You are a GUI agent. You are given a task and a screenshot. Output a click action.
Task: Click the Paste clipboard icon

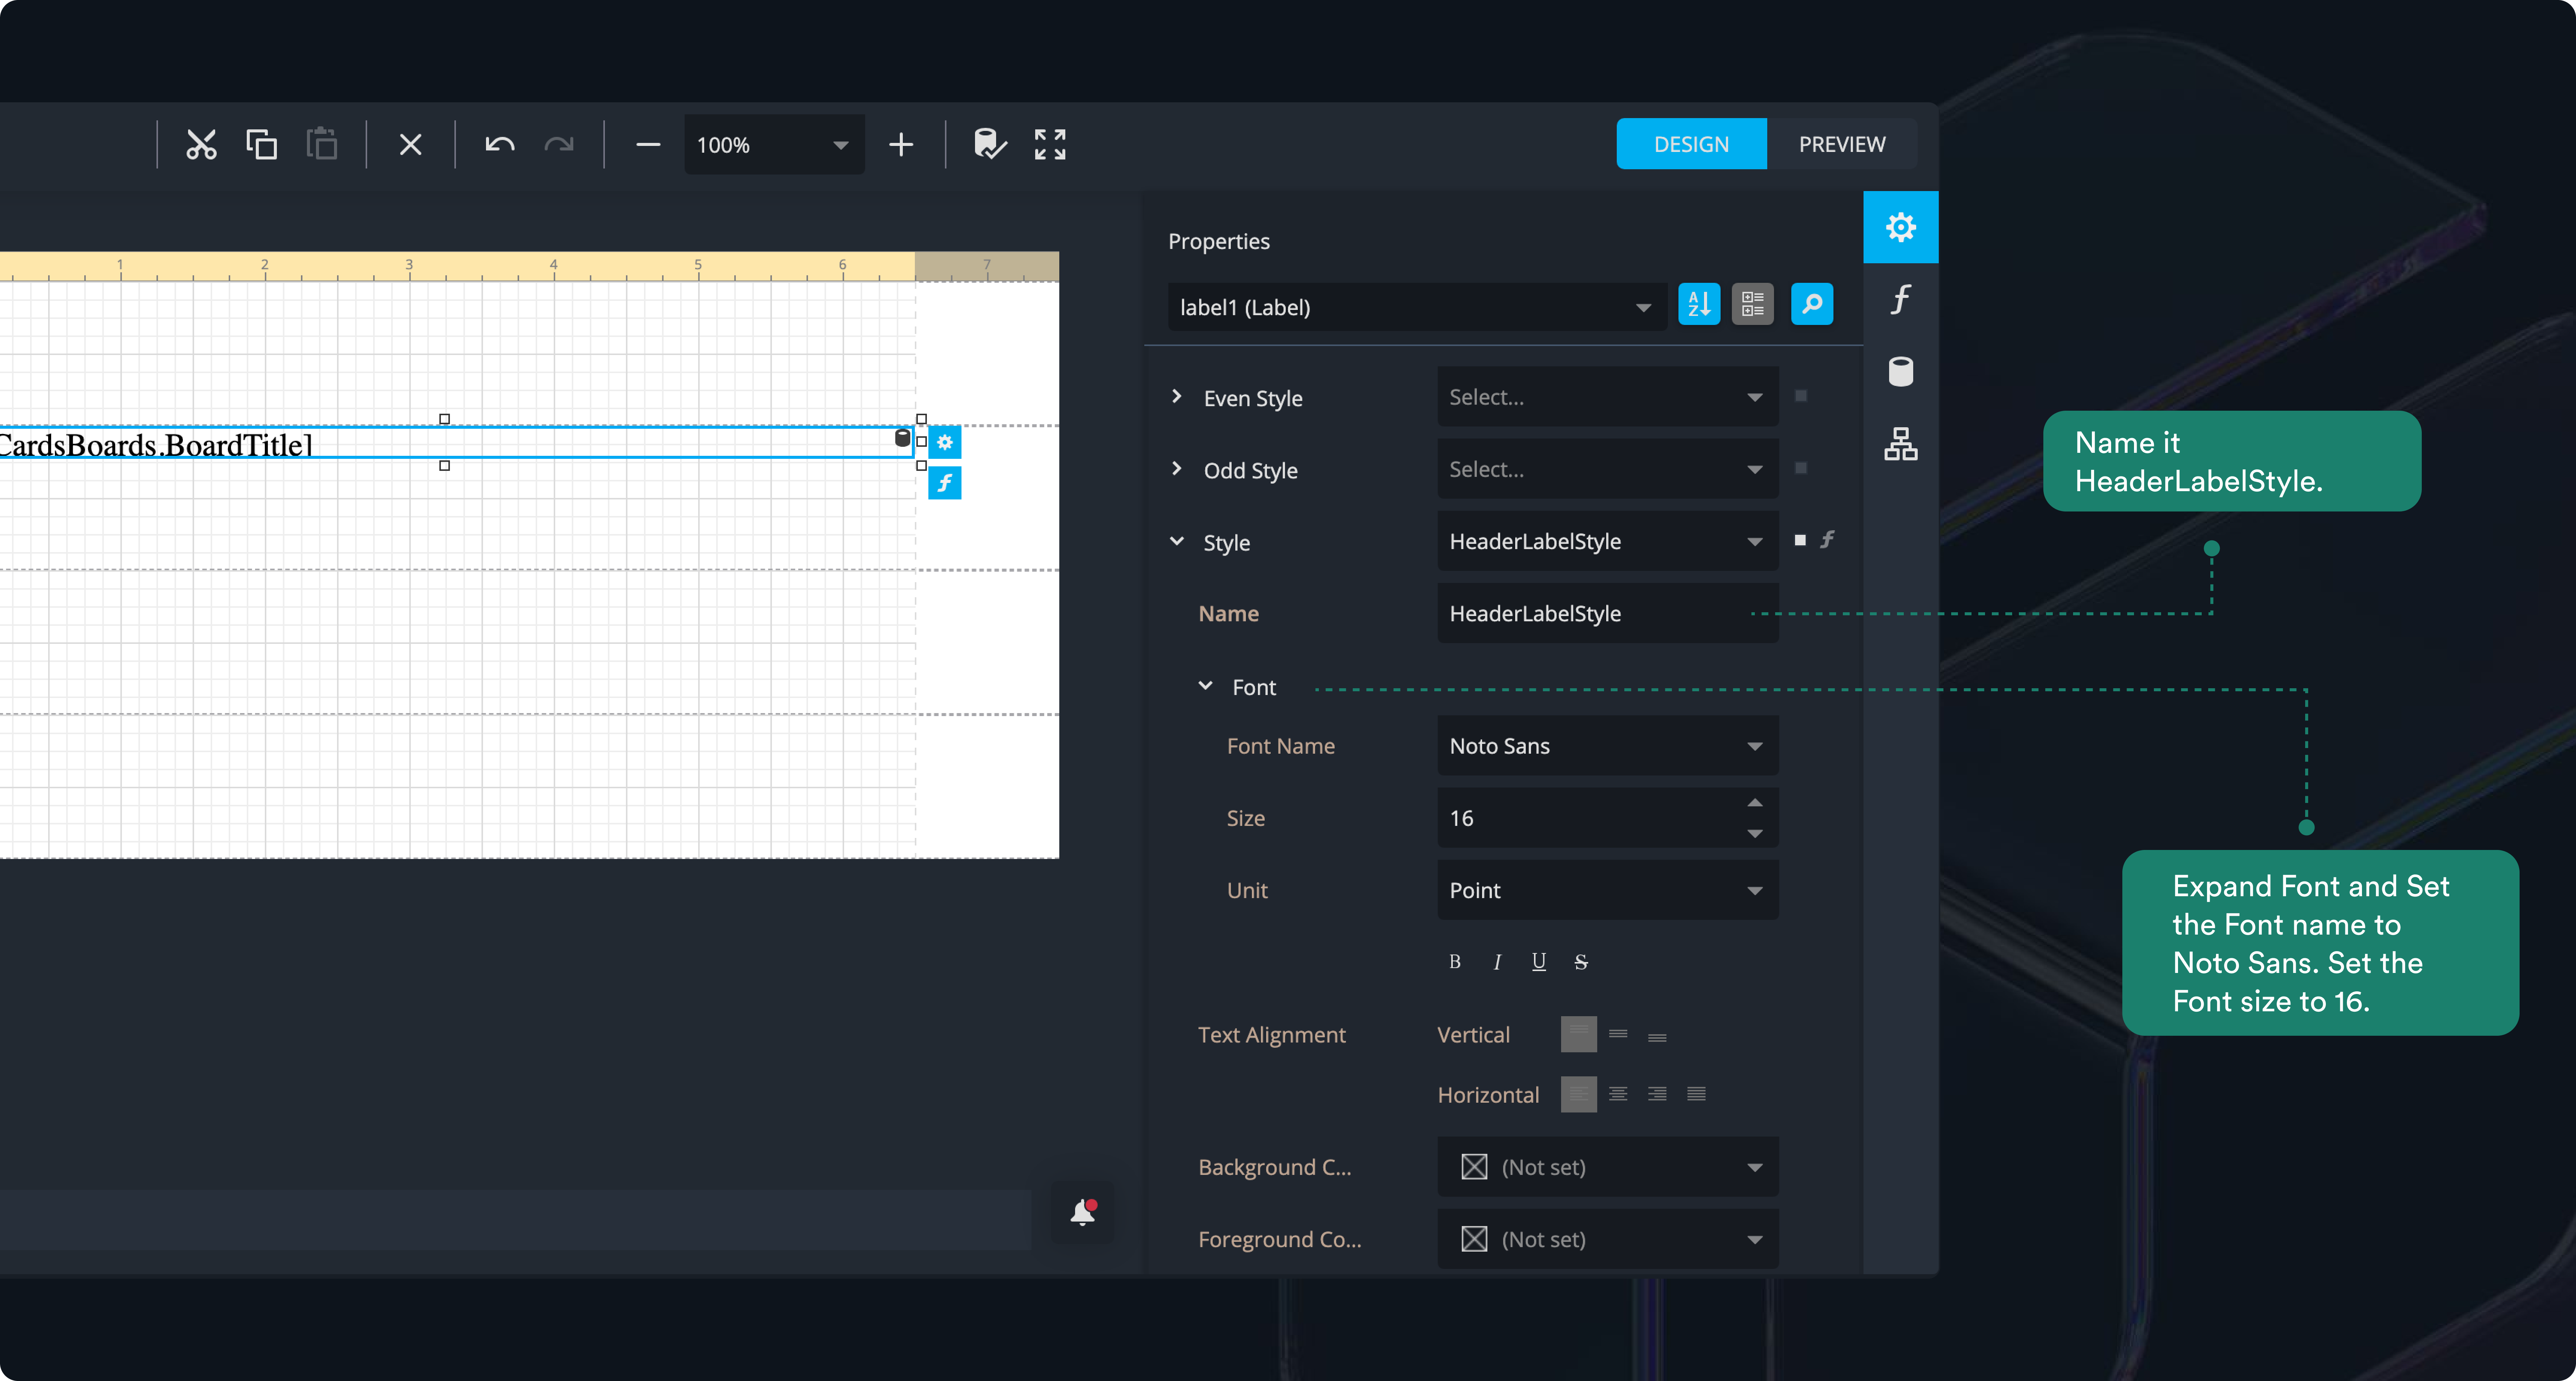[322, 144]
